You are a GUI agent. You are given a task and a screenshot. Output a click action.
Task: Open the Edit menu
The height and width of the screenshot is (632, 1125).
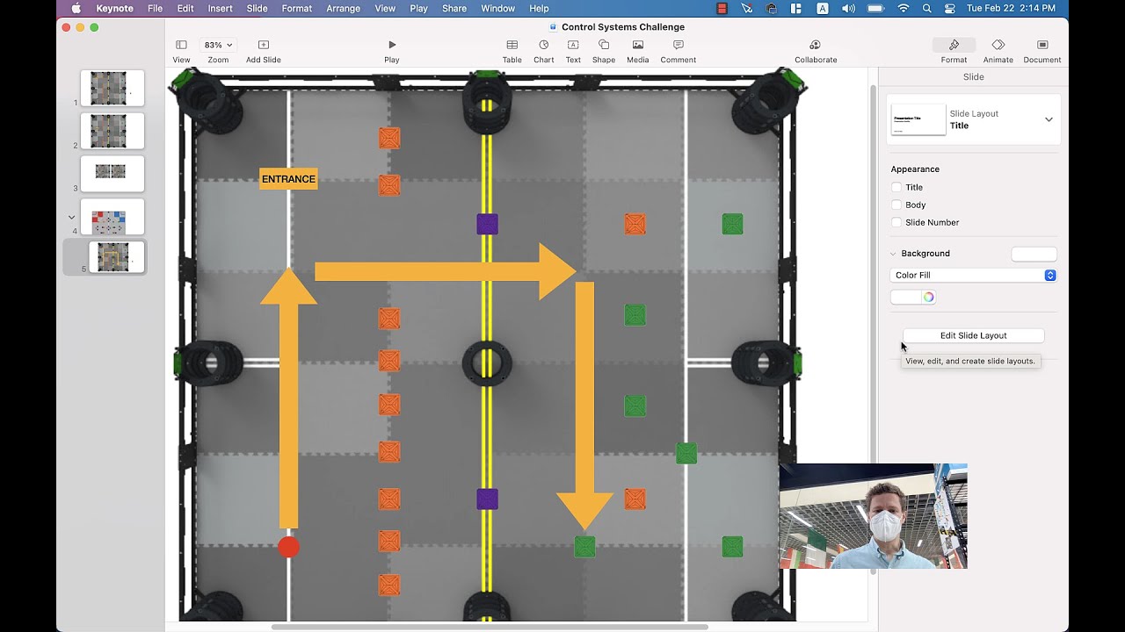185,9
